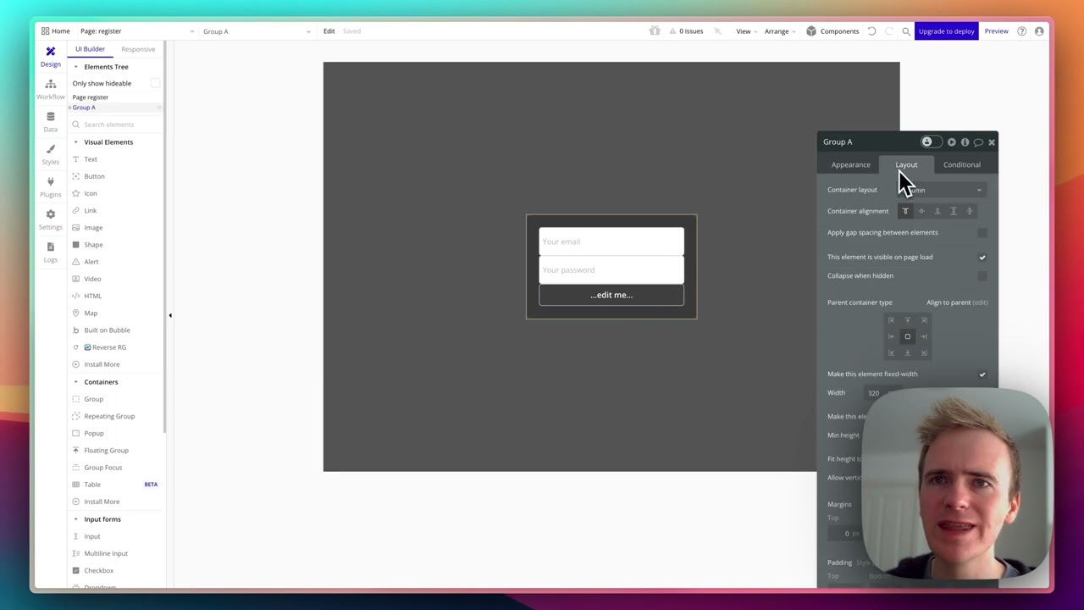The width and height of the screenshot is (1084, 610).
Task: Open the comment bubble in Group A panel
Action: [x=978, y=142]
